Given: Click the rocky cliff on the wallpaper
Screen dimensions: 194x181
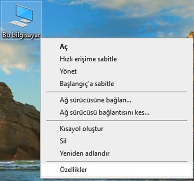Looking at the screenshot, I should pos(18,123).
